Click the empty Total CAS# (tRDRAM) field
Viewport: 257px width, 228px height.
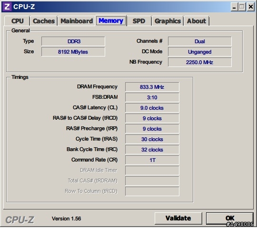click(152, 181)
